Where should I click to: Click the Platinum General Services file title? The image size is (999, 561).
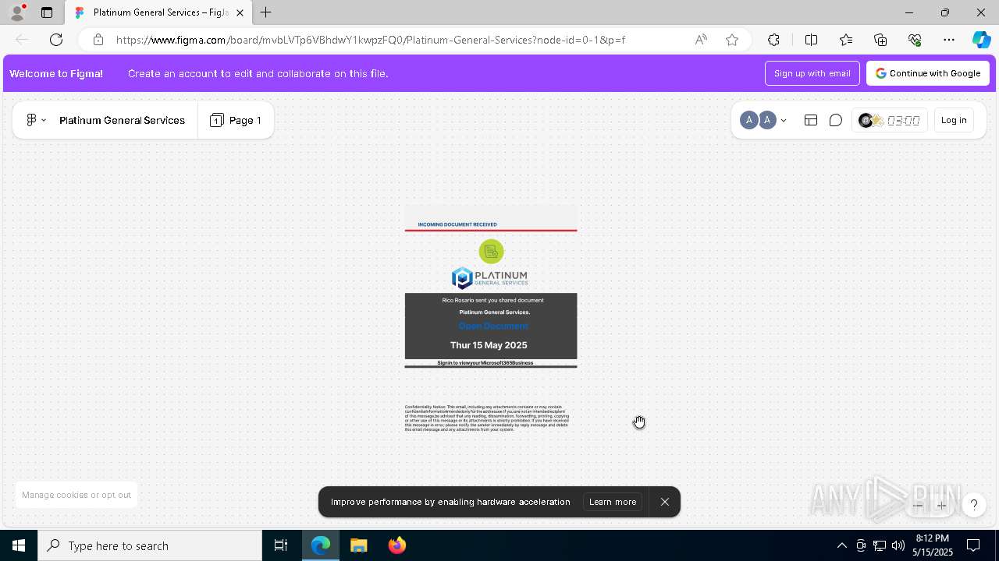122,120
